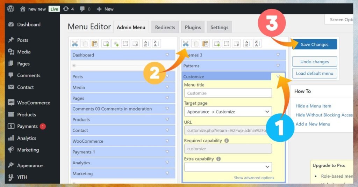Click dashed-box hide icon in left toolbar
This screenshot has width=358, height=187.
click(x=126, y=44)
